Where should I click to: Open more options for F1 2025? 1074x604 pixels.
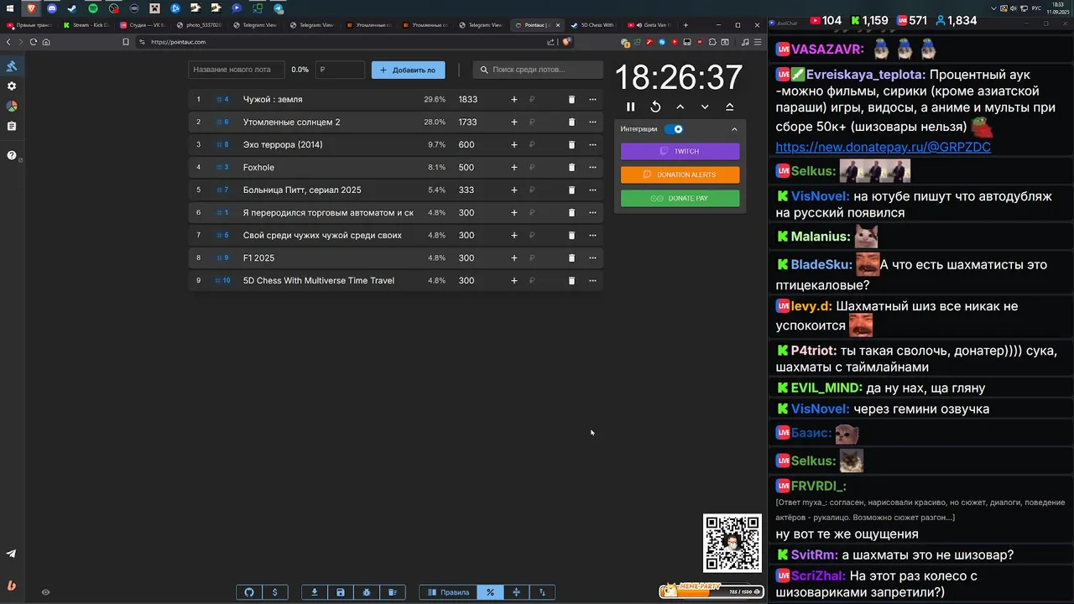pos(592,258)
